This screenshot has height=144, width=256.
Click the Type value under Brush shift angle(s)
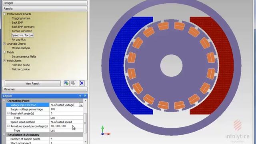pyautogui.click(x=66, y=118)
